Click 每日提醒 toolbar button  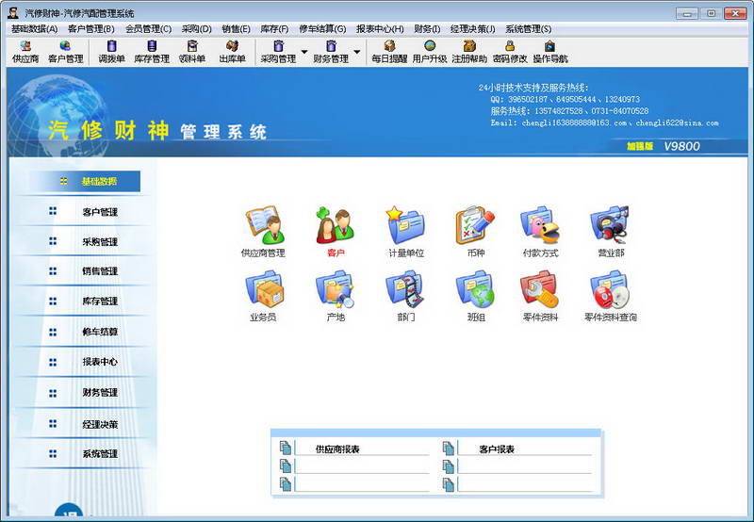pos(389,52)
